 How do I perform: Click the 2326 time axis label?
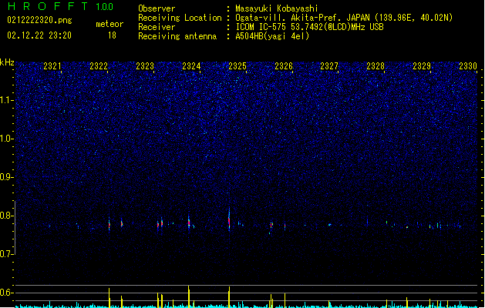point(284,65)
